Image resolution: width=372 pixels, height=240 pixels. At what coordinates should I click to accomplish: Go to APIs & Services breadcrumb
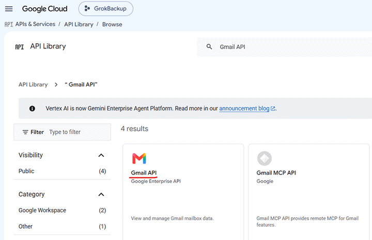click(x=35, y=24)
